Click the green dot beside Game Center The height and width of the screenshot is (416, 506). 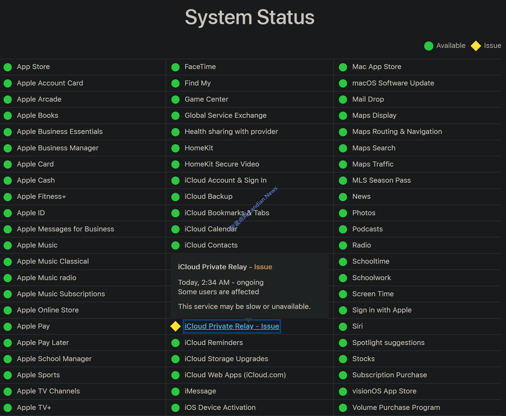point(176,99)
